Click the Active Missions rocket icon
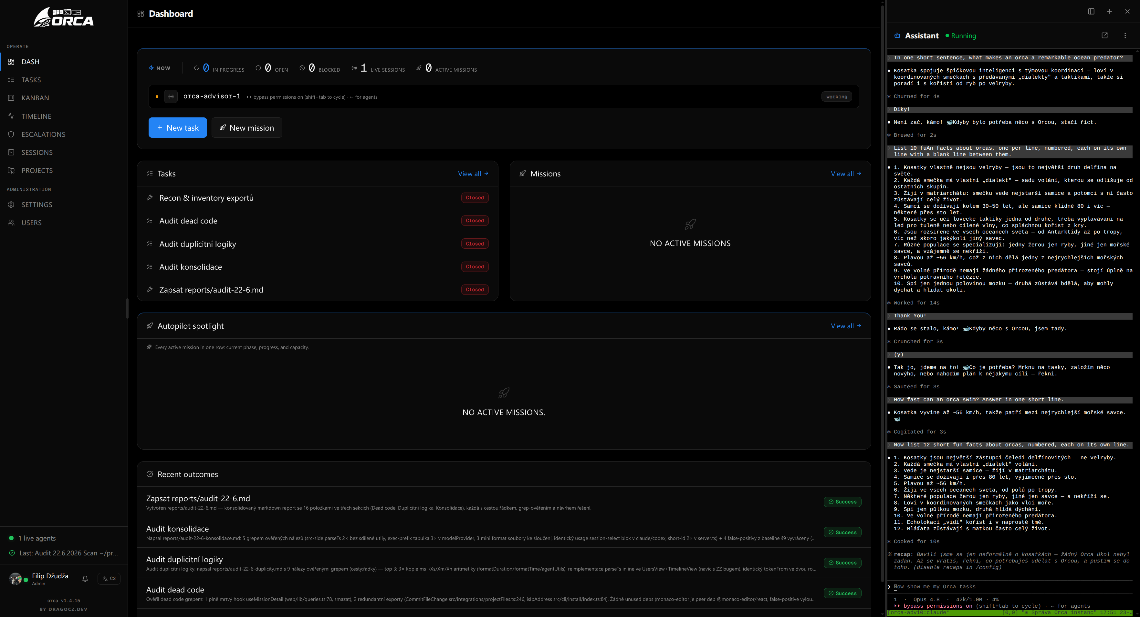 click(419, 68)
